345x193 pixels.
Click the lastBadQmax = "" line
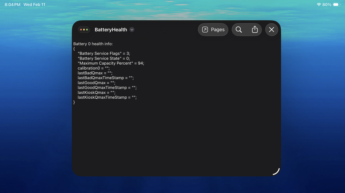[x=95, y=73]
